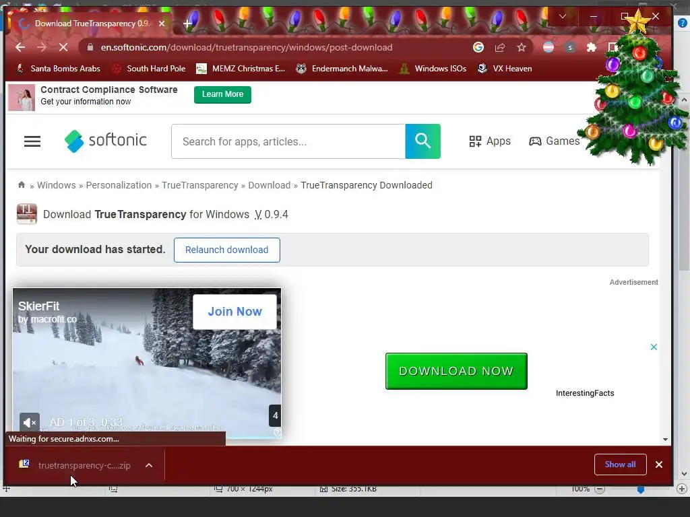Viewport: 690px width, 517px height.
Task: Click the Google icon in address bar
Action: pos(478,47)
